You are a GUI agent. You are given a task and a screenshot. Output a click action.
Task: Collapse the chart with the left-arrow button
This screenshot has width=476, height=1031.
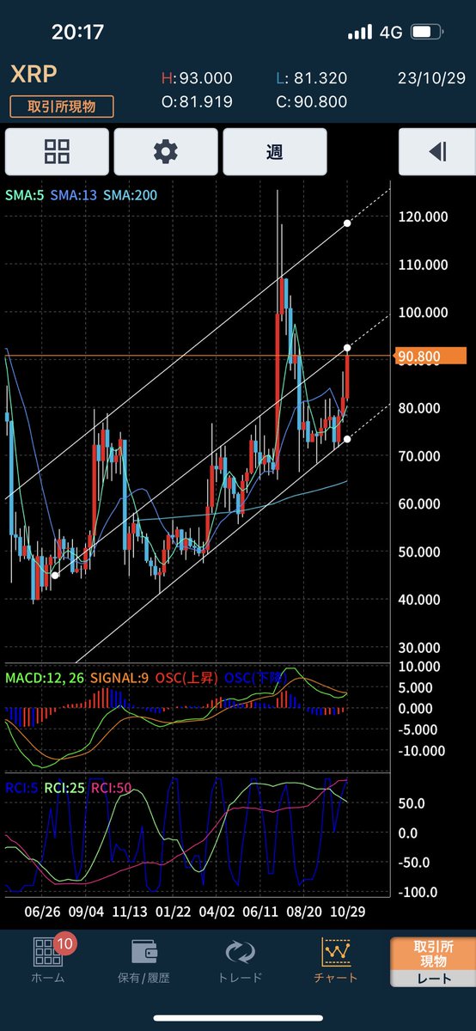436,152
